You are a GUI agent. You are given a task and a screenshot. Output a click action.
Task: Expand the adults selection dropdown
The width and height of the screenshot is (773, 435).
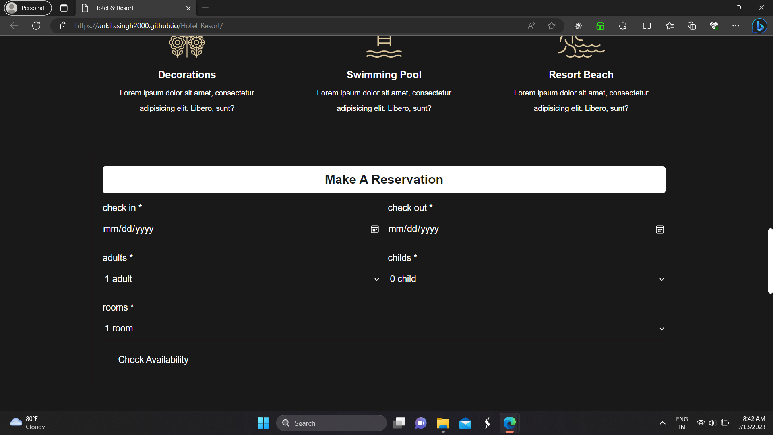tap(376, 279)
